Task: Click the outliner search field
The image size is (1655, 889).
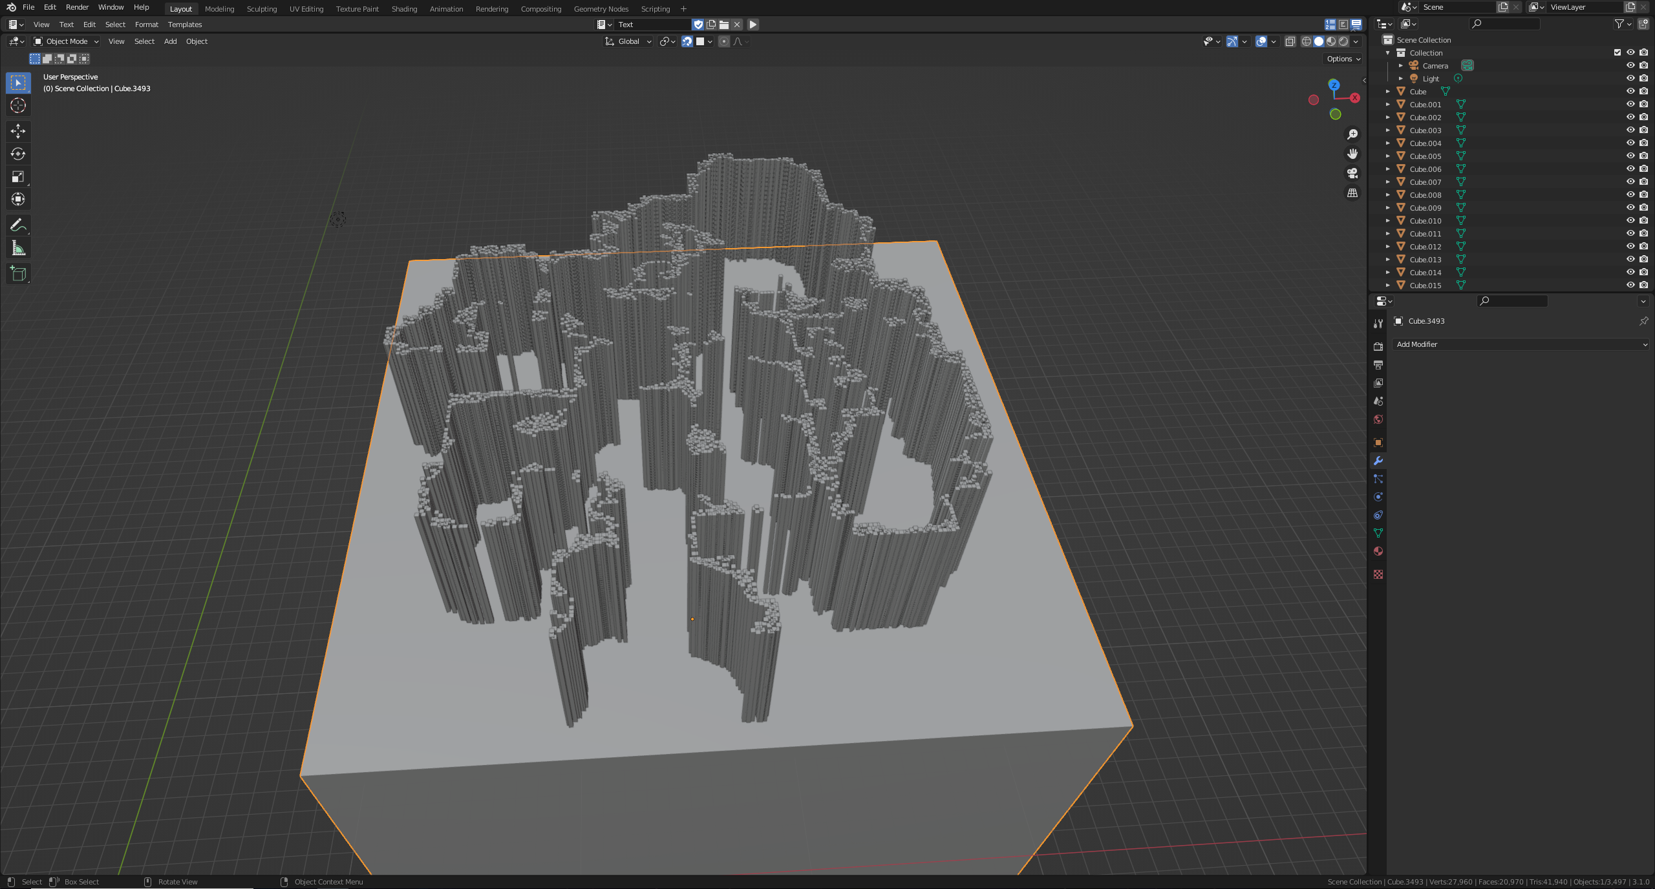Action: click(x=1505, y=24)
